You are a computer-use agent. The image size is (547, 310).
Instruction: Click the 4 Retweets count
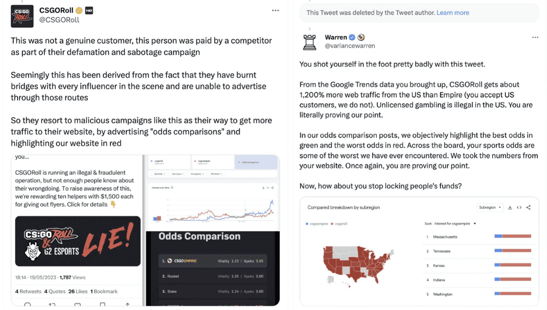(x=28, y=291)
